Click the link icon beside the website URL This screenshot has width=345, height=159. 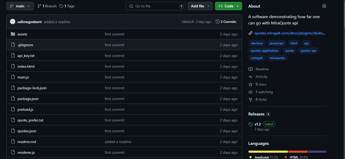(x=251, y=33)
